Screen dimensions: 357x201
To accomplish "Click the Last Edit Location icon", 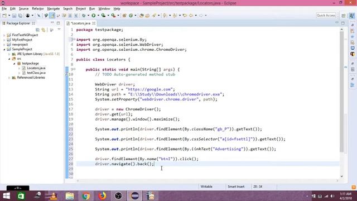I will tap(185, 16).
